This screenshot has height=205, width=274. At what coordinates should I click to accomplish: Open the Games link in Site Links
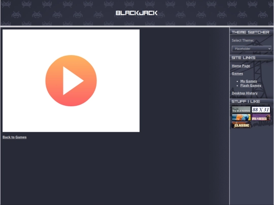tap(237, 73)
